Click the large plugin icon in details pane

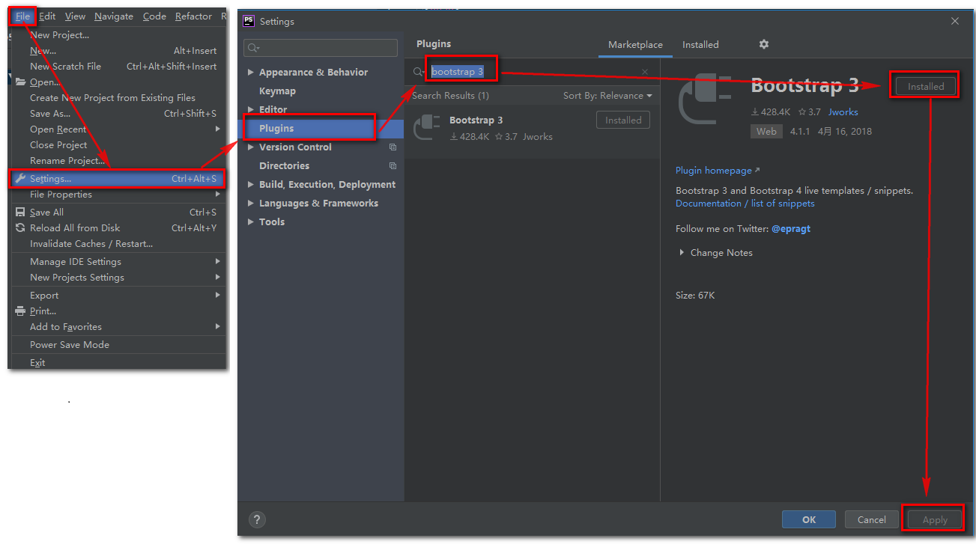(x=705, y=100)
